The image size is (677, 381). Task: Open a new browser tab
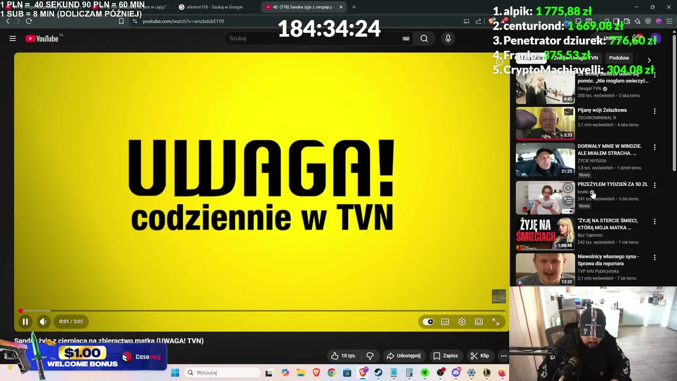click(354, 7)
